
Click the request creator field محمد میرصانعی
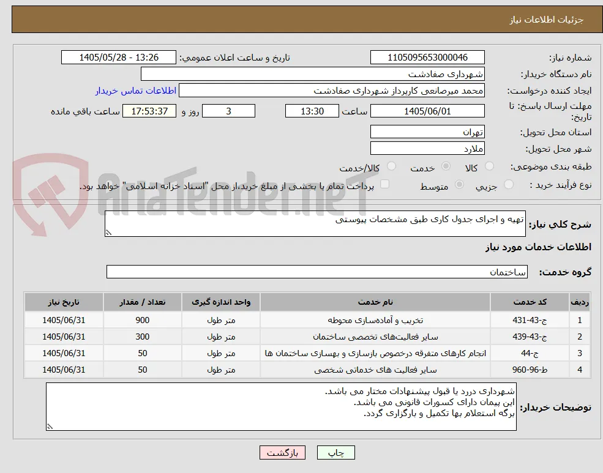tap(331, 91)
